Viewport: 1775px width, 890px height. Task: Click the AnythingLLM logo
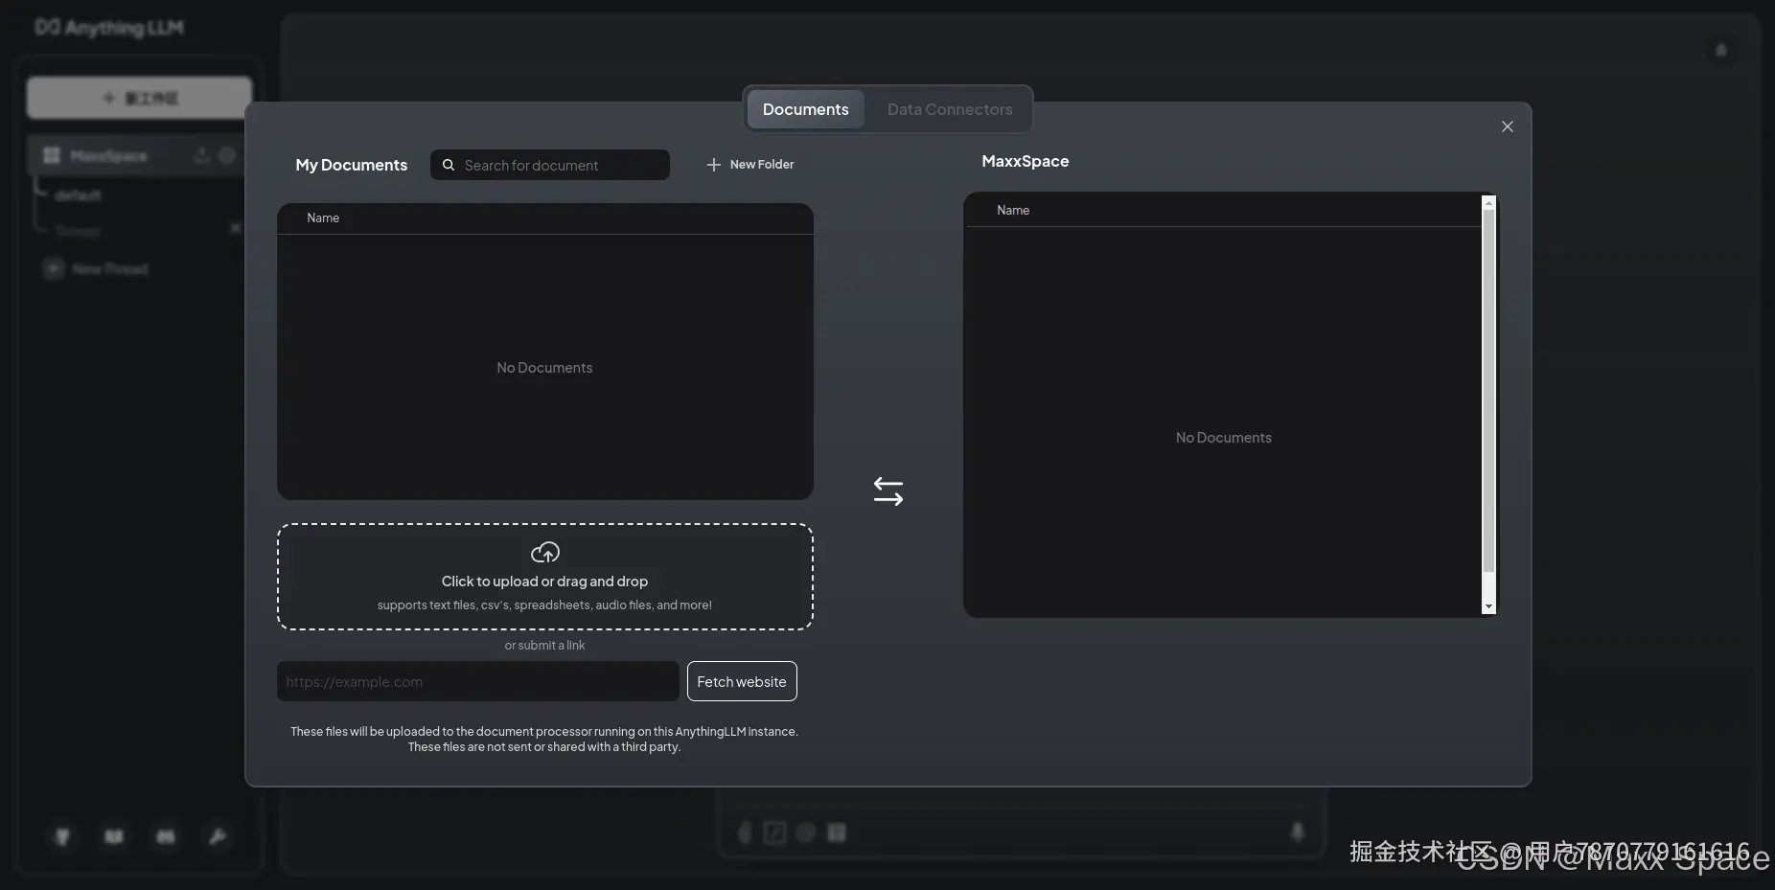[109, 28]
